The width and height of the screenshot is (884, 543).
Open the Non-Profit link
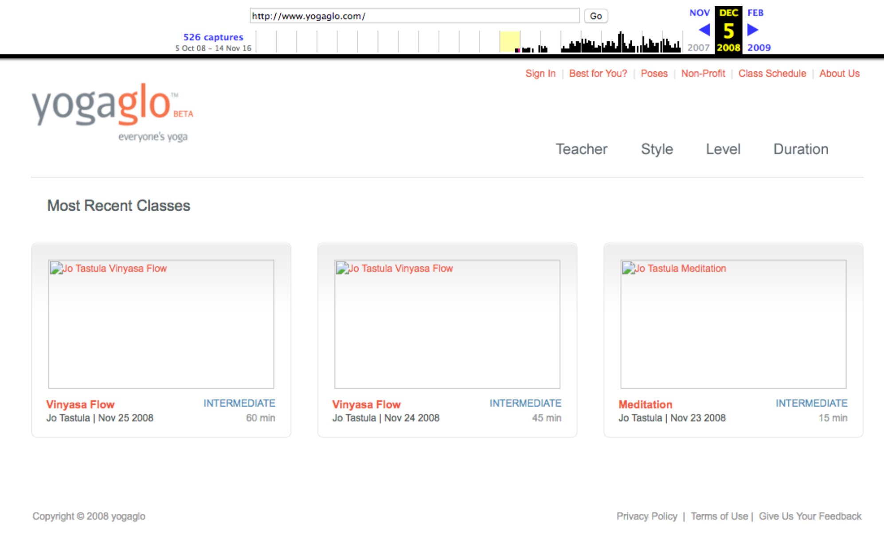click(x=703, y=74)
